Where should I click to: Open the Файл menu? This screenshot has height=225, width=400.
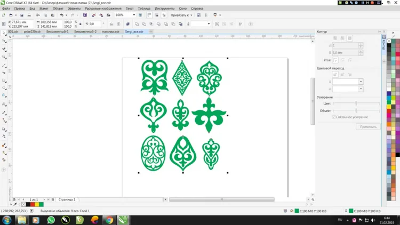(6, 9)
